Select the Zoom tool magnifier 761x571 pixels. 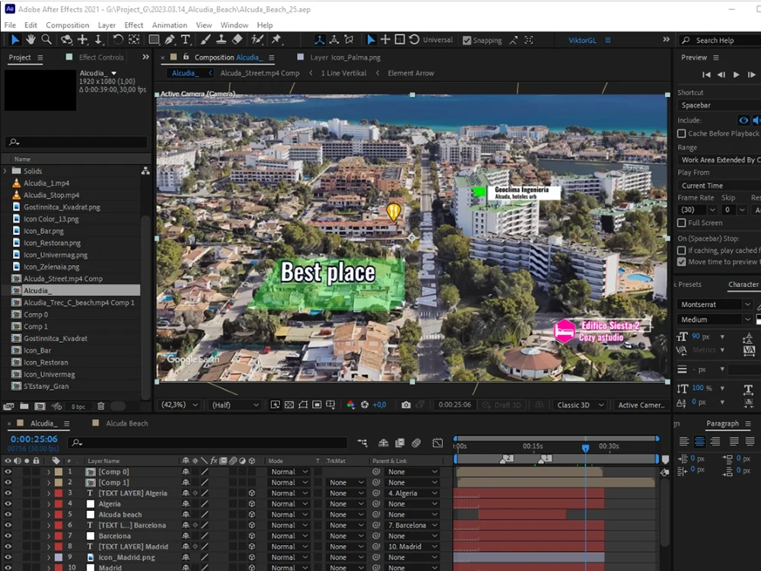[46, 40]
